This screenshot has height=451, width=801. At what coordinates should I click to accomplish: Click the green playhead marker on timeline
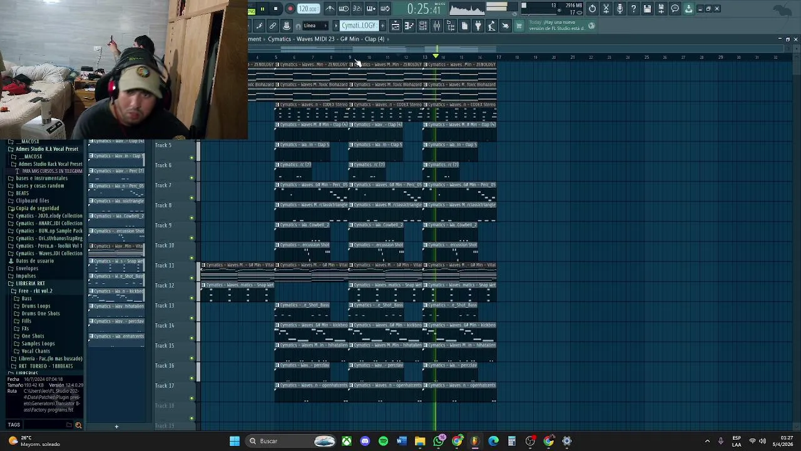click(x=436, y=56)
